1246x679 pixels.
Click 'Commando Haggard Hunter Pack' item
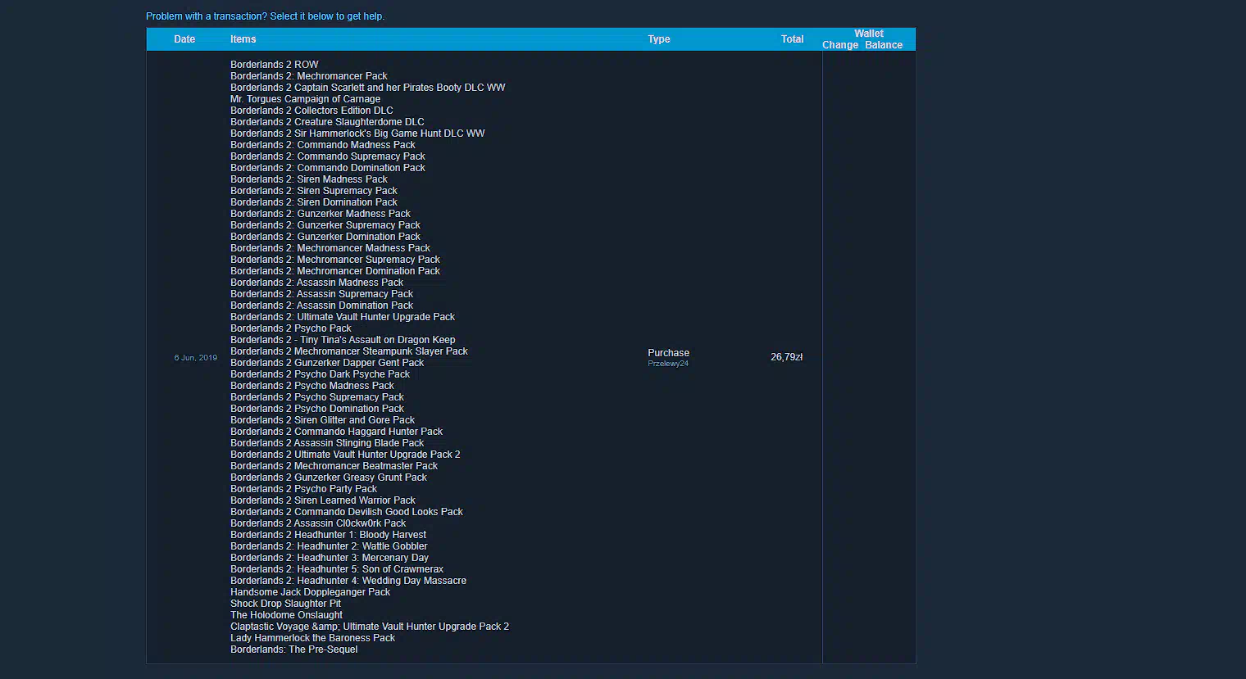tap(337, 432)
